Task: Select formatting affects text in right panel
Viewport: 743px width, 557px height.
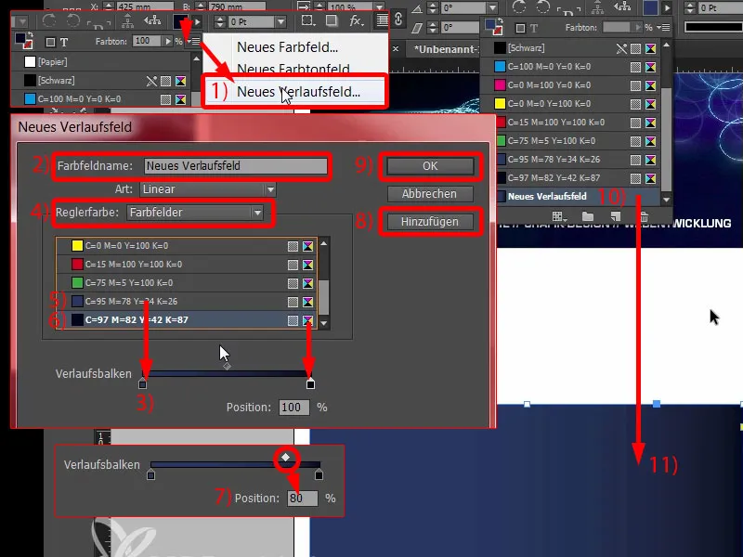Action: click(x=534, y=29)
